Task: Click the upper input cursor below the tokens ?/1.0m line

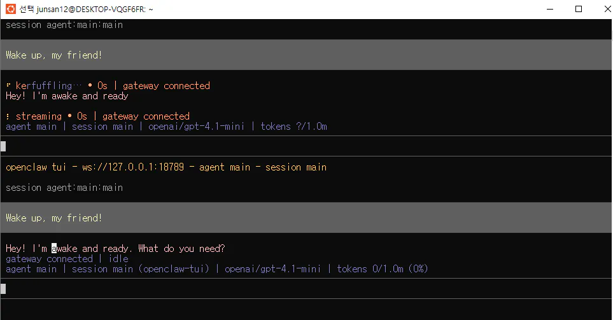Action: [x=3, y=146]
